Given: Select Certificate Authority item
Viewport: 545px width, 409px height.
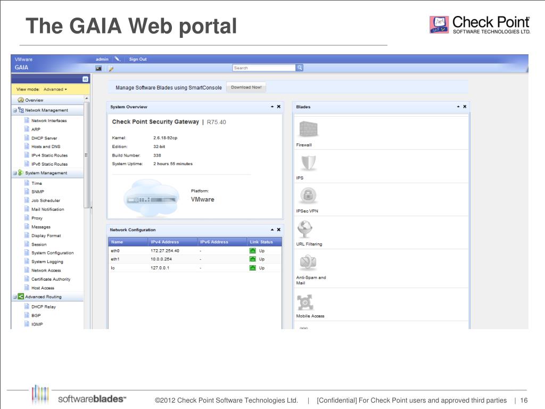Looking at the screenshot, I should [x=51, y=279].
